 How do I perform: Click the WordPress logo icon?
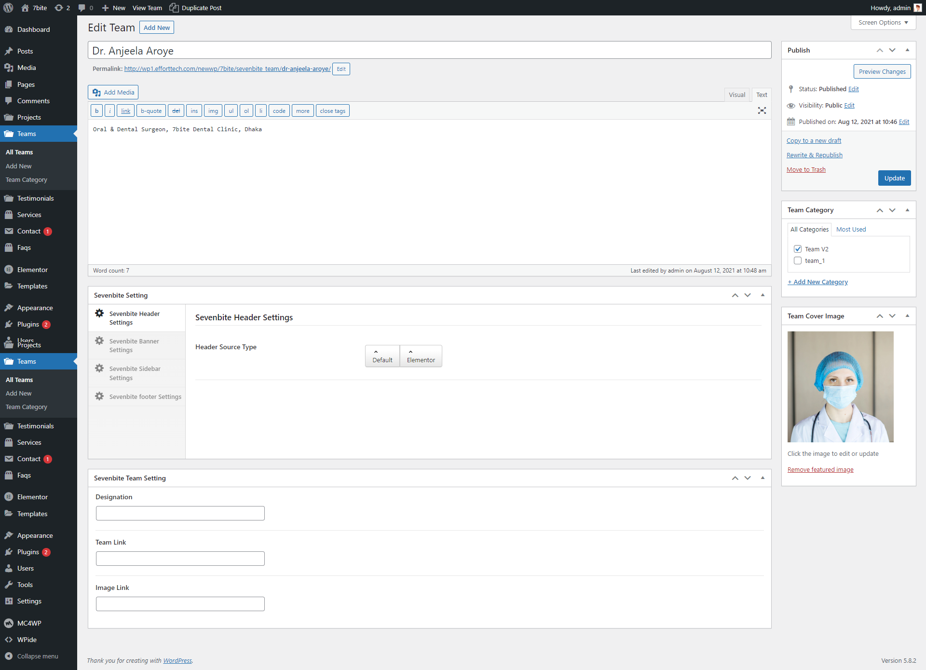pos(8,8)
